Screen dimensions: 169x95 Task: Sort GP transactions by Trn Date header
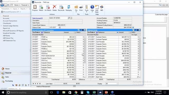(x=36, y=32)
